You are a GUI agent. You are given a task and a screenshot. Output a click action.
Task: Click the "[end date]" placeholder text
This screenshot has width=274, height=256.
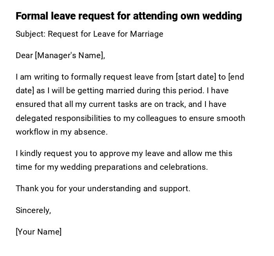click(x=236, y=77)
